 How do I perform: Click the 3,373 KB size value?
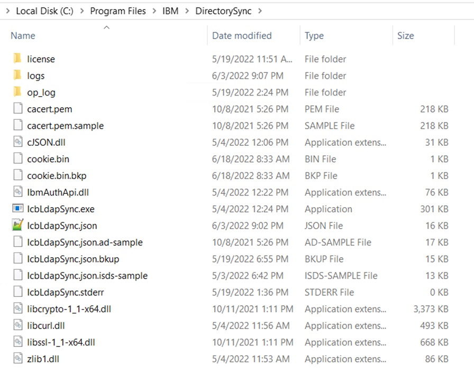coord(431,309)
